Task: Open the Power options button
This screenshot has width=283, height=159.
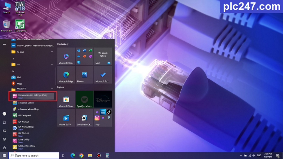Action: 4,147
